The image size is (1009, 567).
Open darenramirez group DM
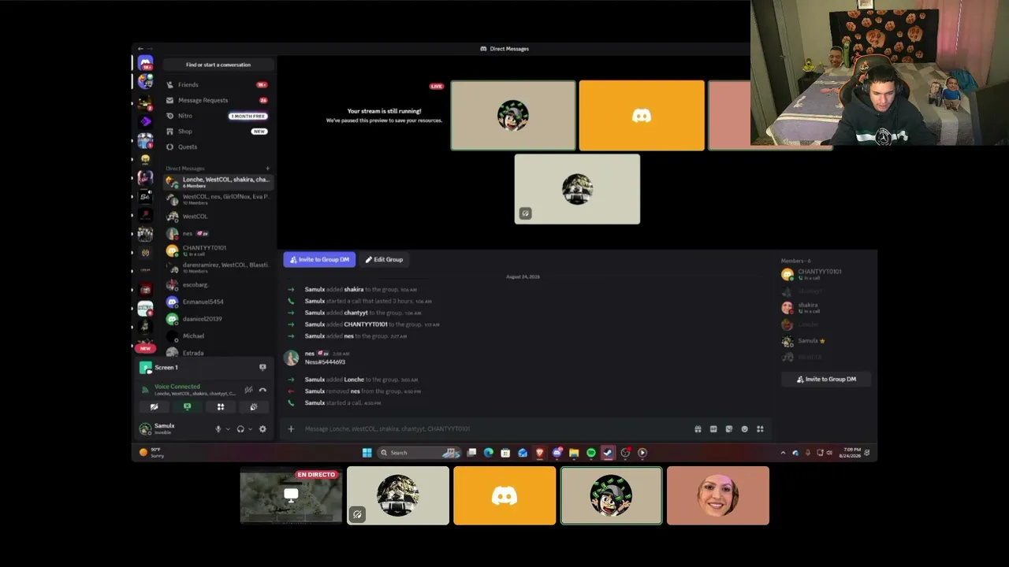coord(218,268)
